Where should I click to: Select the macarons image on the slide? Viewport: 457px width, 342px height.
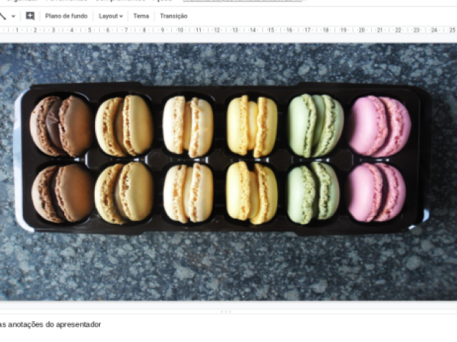pos(228,172)
